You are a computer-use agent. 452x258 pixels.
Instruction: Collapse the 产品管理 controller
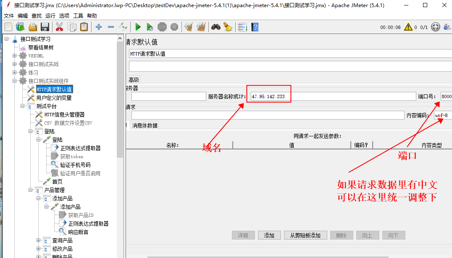[31, 190]
